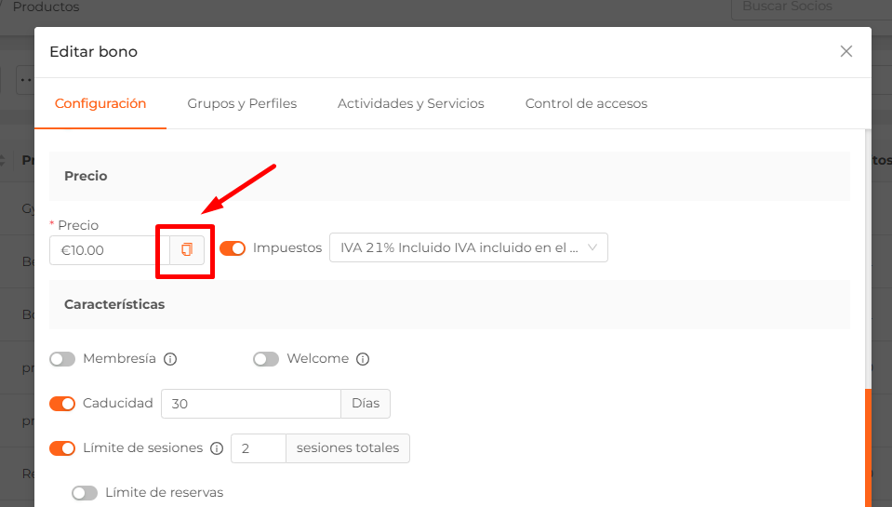Switch to the Configuración tab
892x507 pixels.
click(x=100, y=103)
